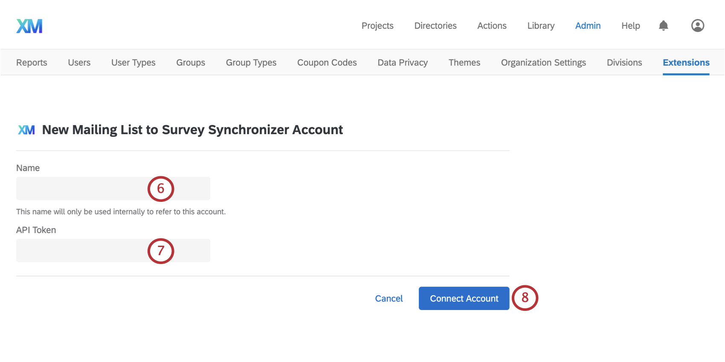
Task: Open the user account profile icon
Action: click(x=697, y=26)
